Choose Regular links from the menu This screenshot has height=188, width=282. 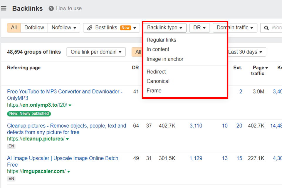click(x=161, y=40)
